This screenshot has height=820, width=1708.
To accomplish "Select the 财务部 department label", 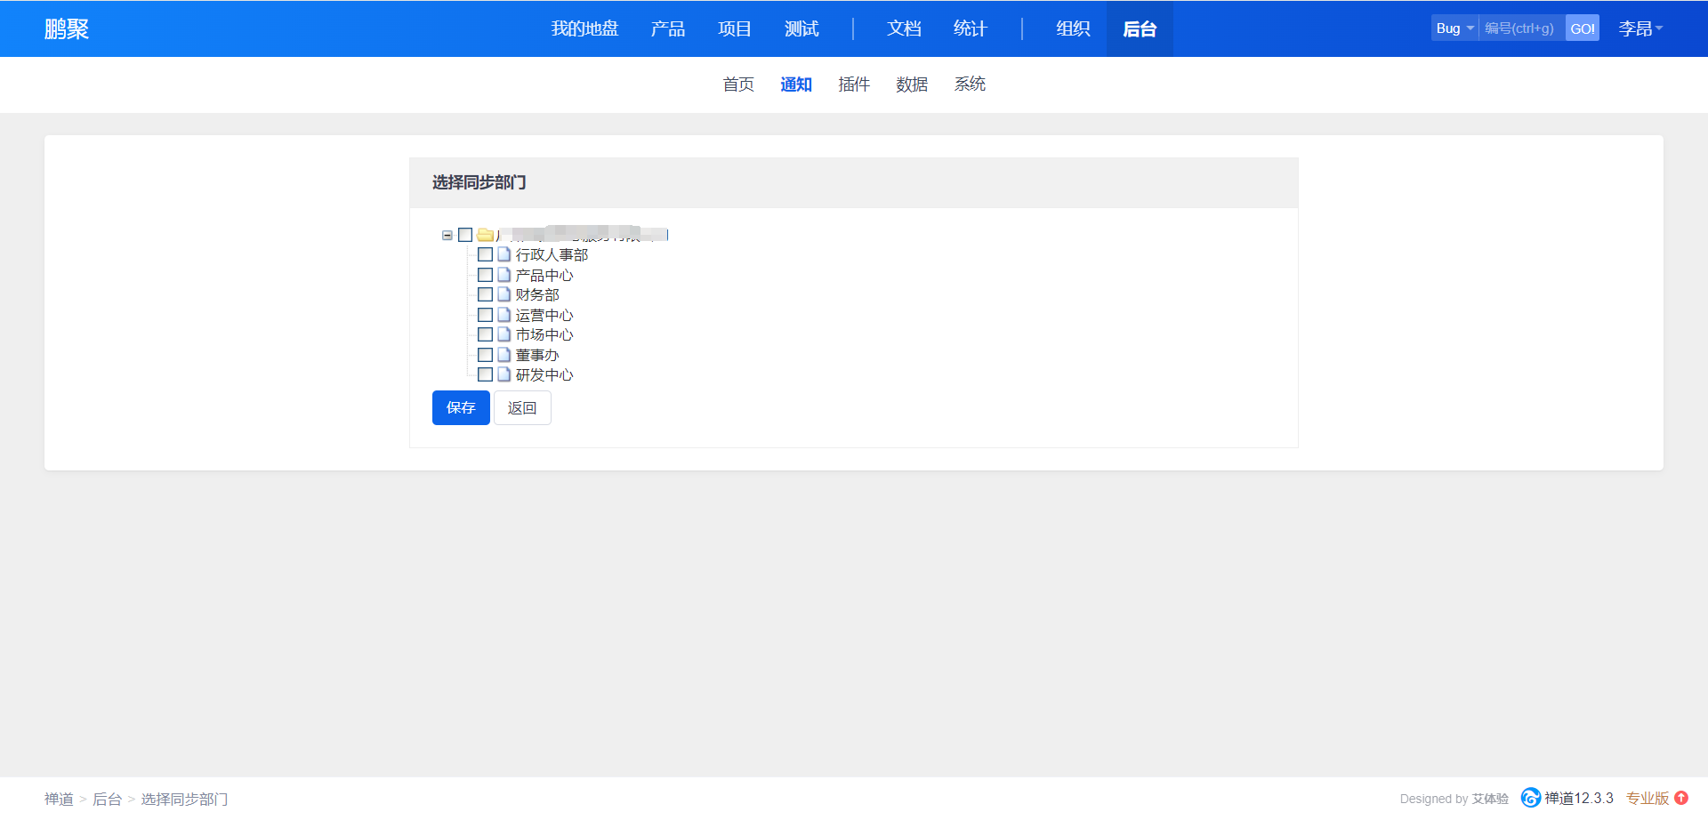I will click(x=537, y=295).
